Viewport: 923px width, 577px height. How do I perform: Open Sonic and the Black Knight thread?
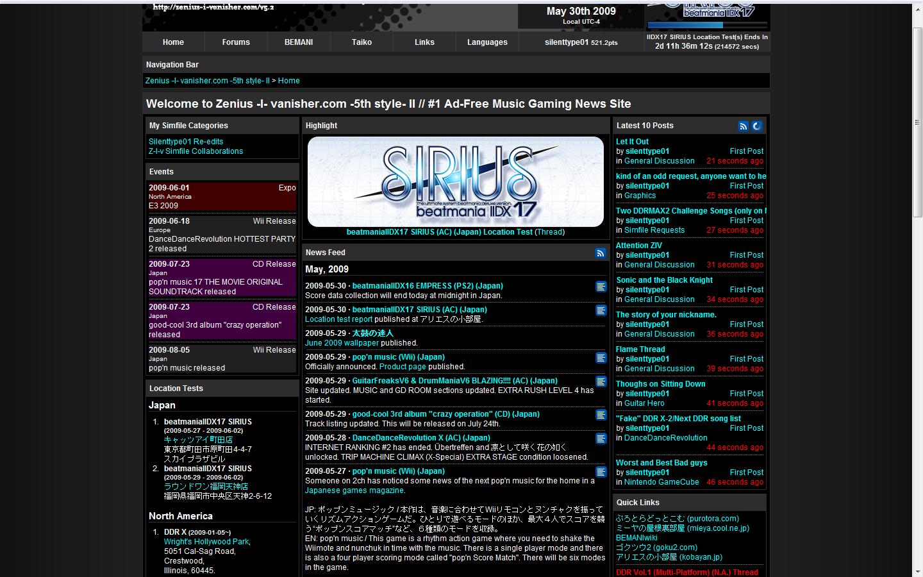click(x=664, y=280)
